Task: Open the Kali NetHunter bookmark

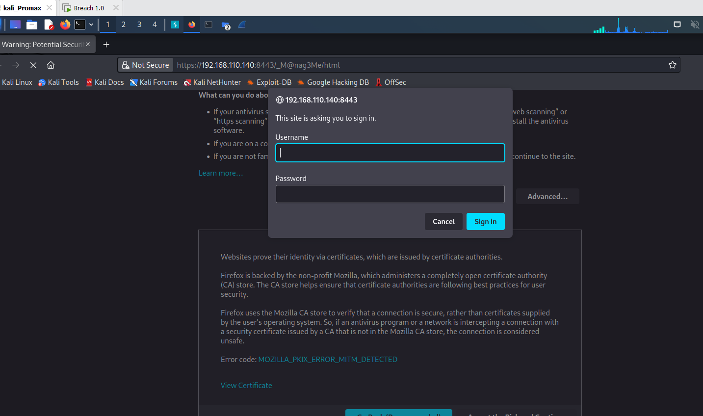Action: click(x=212, y=82)
